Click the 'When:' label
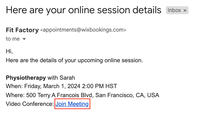 pos(14,86)
